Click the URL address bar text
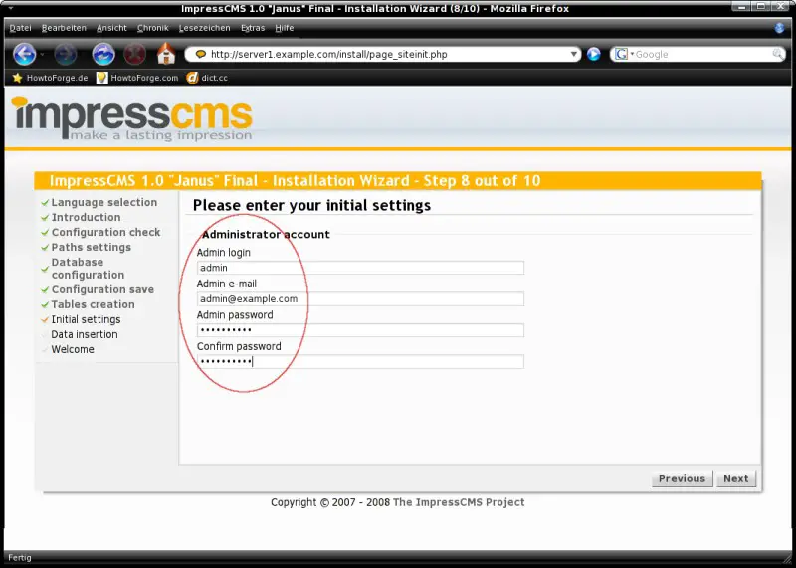This screenshot has height=568, width=796. coord(329,54)
